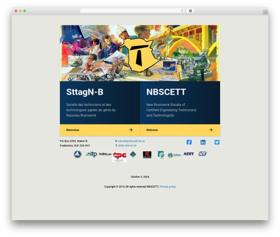Click the NBSCETT heading

pyautogui.click(x=166, y=92)
